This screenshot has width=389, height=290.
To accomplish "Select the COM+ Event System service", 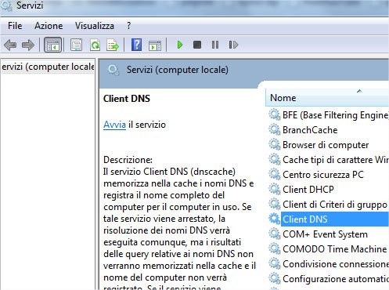I will pyautogui.click(x=325, y=234).
